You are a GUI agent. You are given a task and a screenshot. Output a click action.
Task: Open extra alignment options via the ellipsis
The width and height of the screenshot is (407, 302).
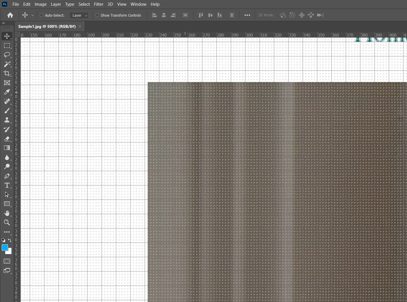tap(247, 15)
